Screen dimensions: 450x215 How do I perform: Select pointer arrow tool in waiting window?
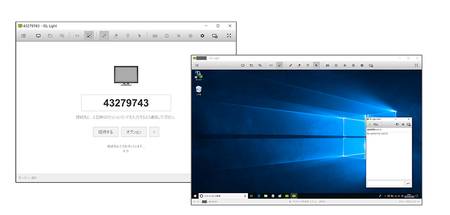click(139, 36)
